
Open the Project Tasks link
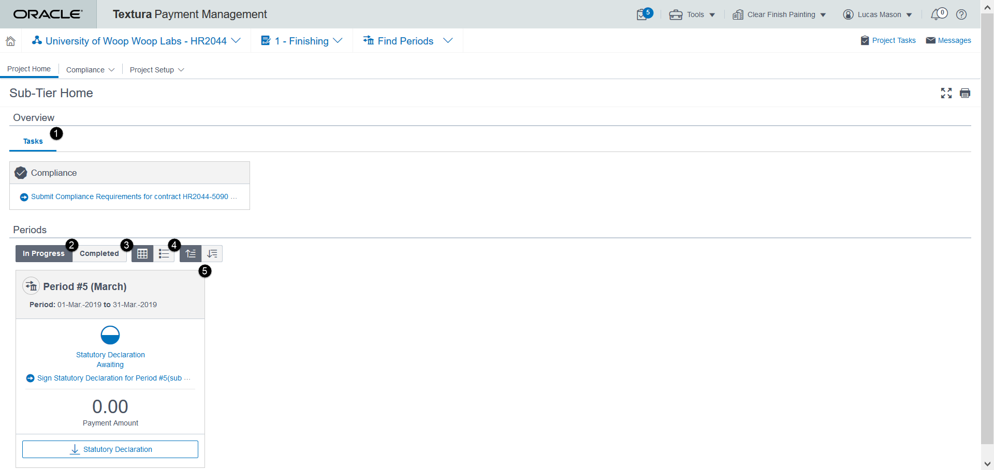coord(894,40)
